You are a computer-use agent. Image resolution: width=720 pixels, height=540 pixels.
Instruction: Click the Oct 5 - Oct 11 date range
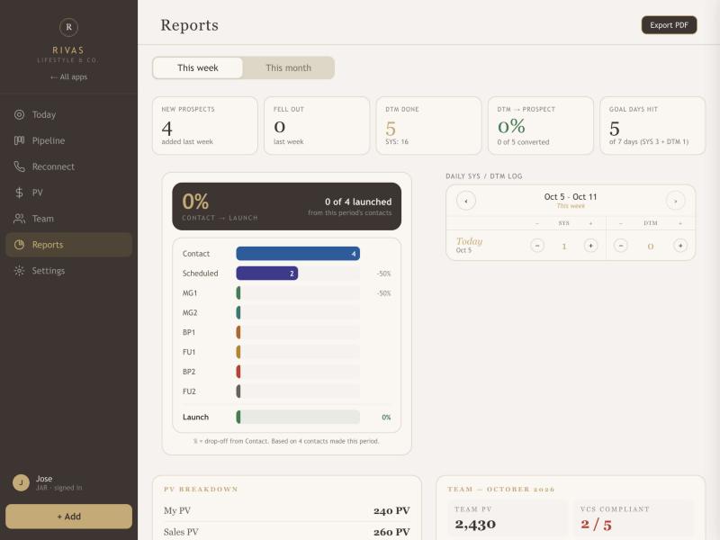[x=571, y=196]
